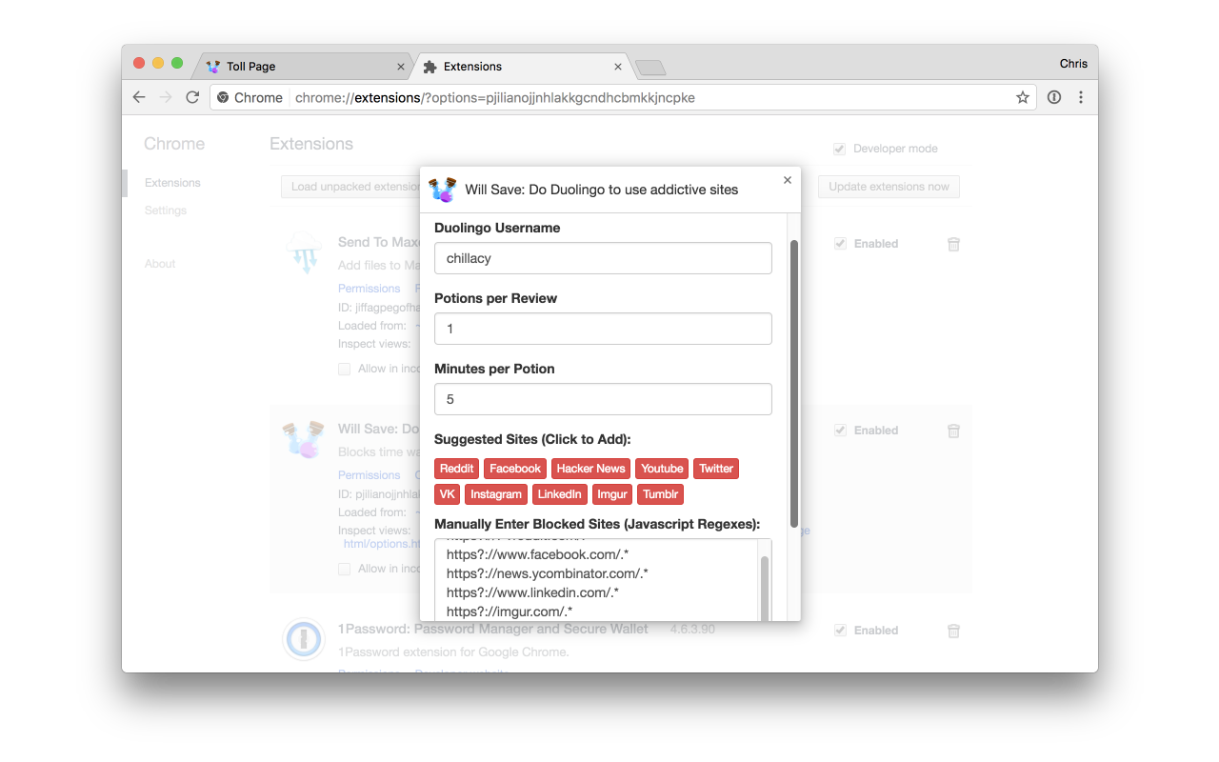
Task: Toggle the Developer mode checkbox
Action: coord(839,149)
